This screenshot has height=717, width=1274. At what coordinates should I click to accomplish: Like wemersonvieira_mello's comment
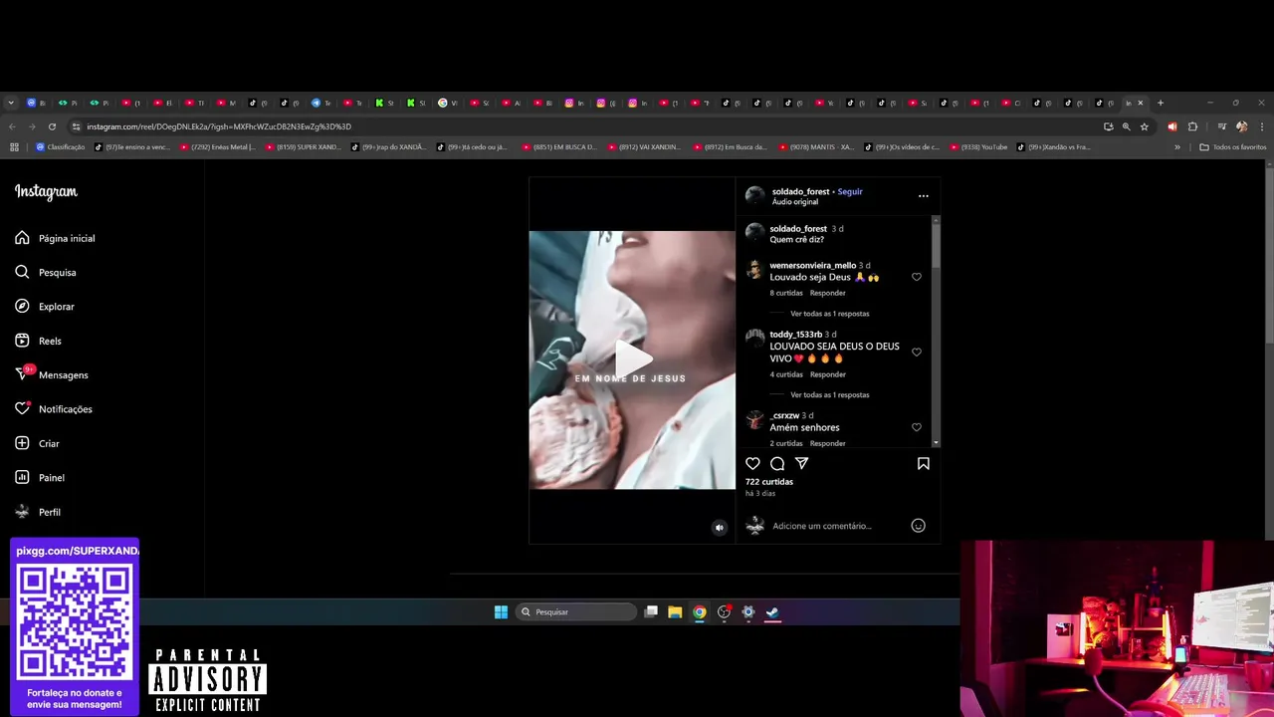pos(917,277)
